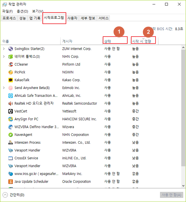Click the 'Yettiesoft' publisher cell

coord(69,111)
